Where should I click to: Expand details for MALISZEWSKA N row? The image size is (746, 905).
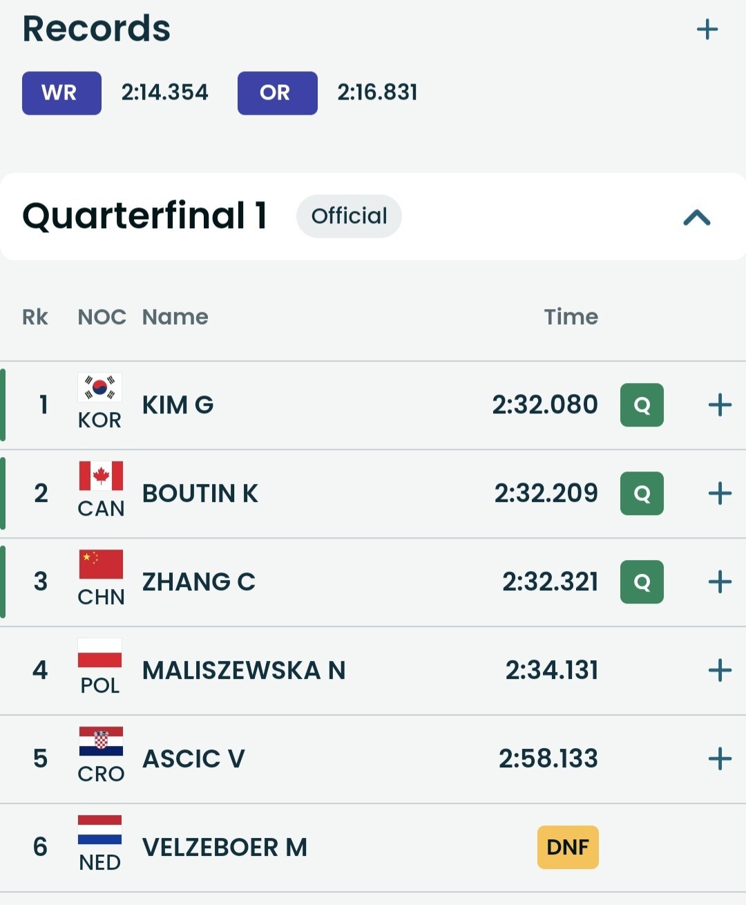coord(720,671)
